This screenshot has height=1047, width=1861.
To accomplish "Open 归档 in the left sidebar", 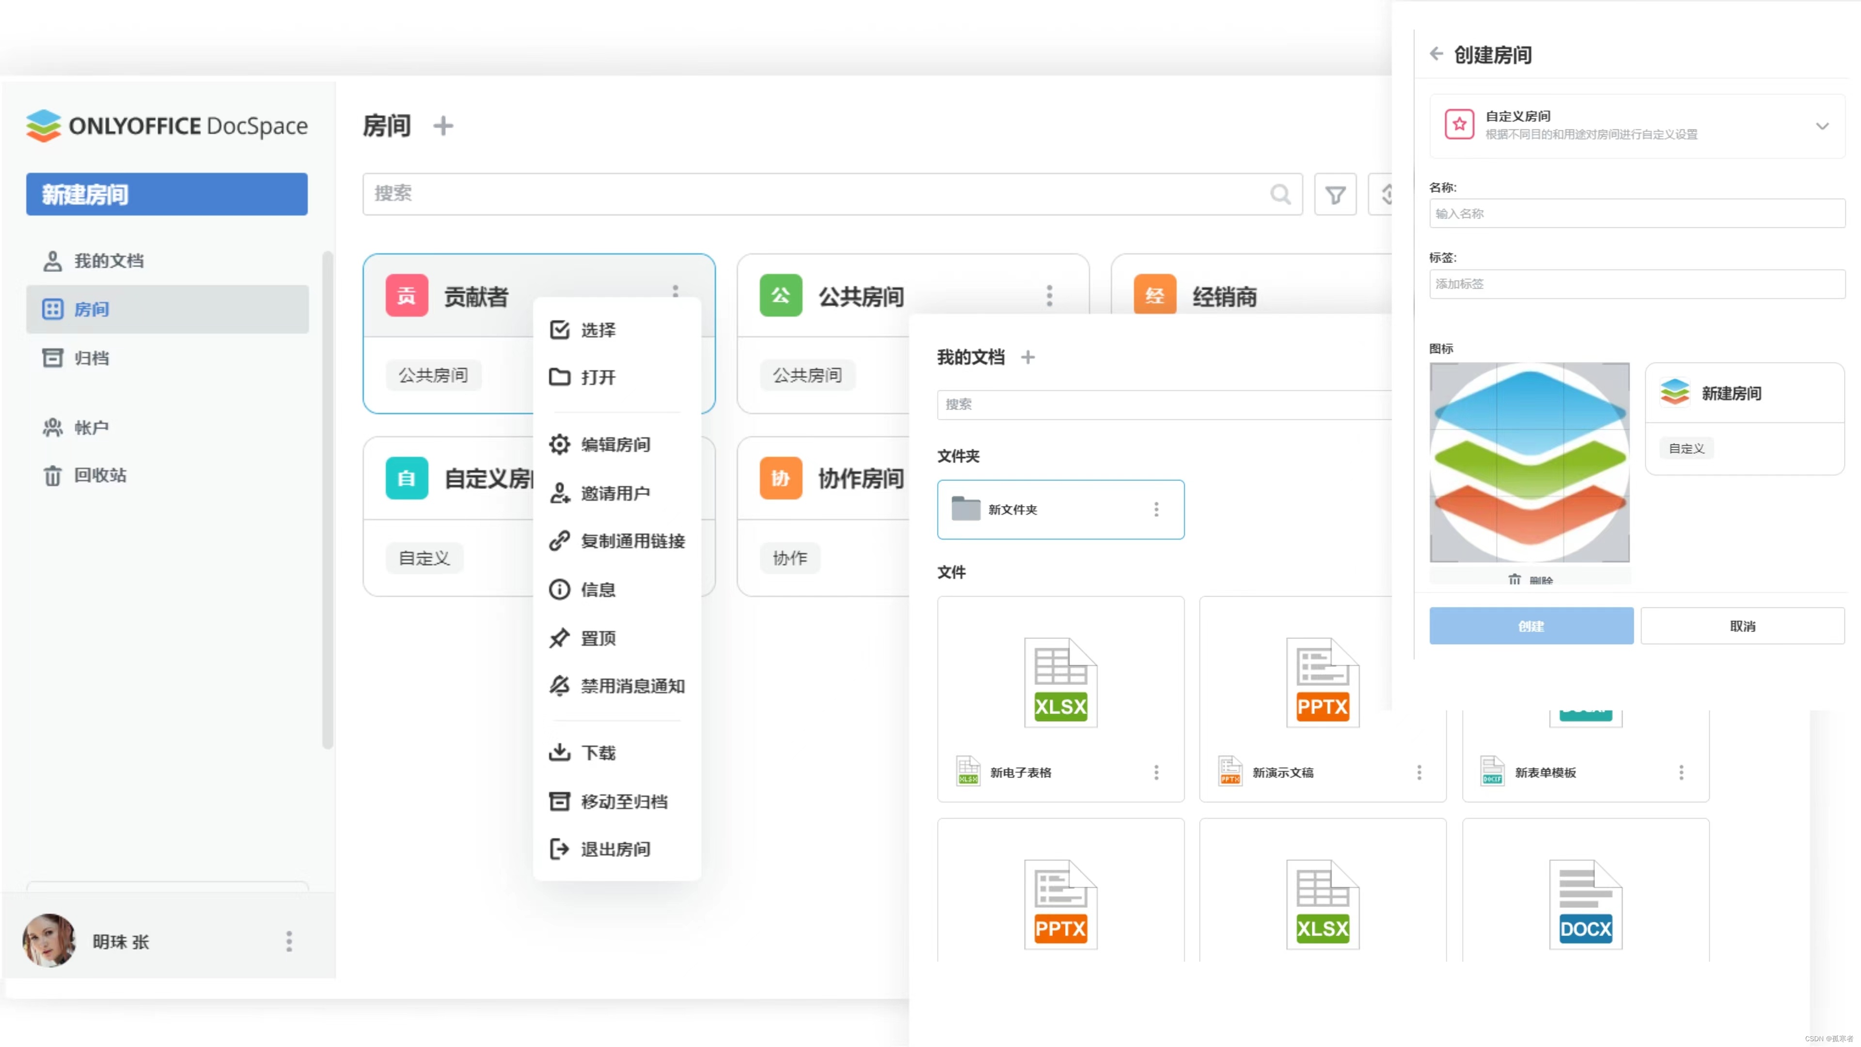I will tap(92, 358).
